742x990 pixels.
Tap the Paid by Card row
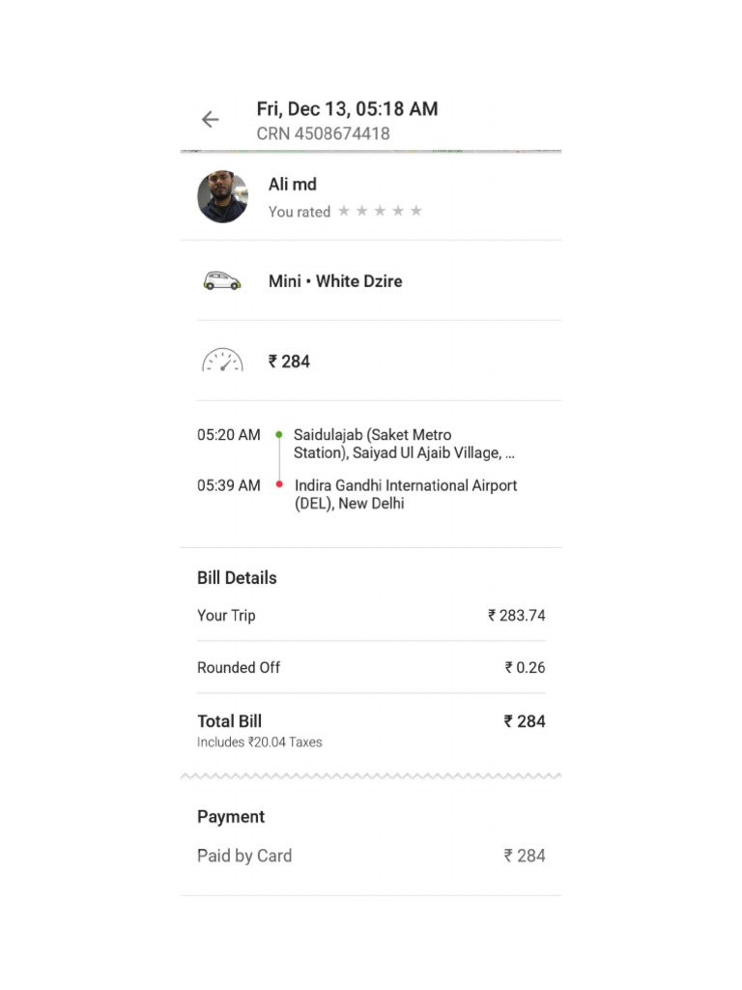(371, 856)
